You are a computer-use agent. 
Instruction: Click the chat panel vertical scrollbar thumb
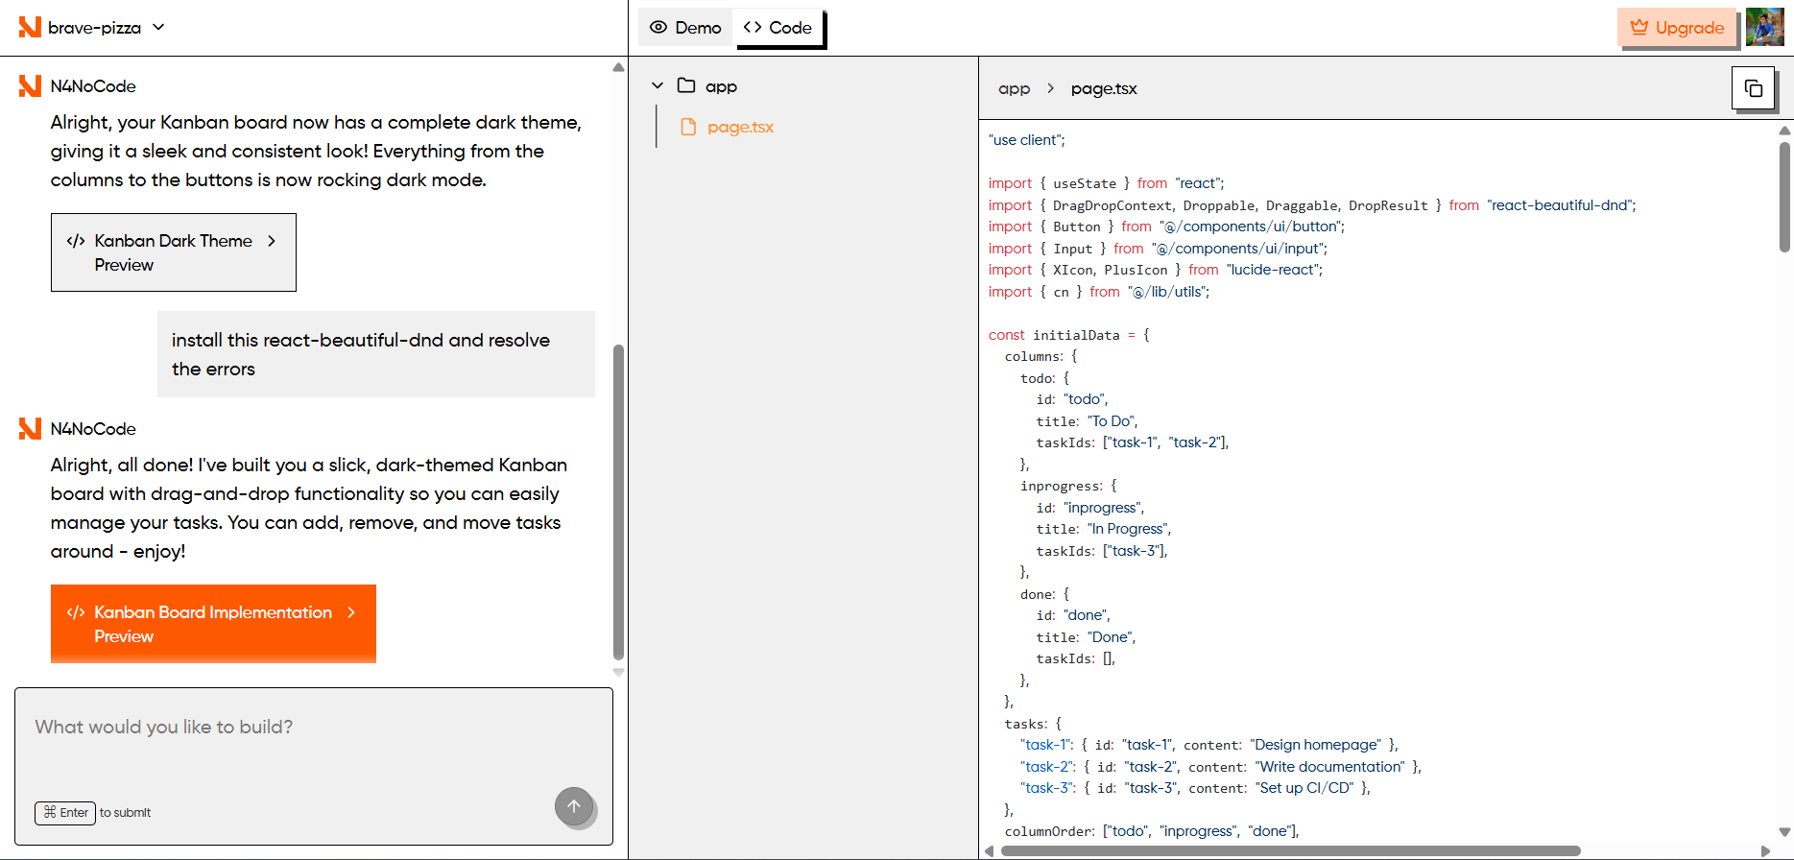618,502
